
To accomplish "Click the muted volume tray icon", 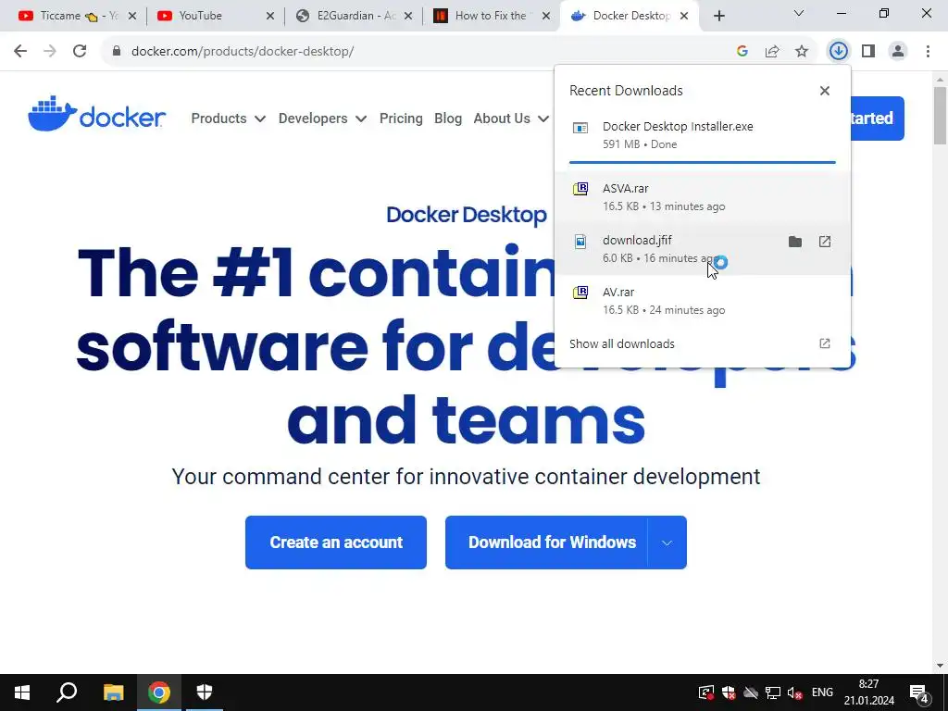I will pyautogui.click(x=794, y=692).
